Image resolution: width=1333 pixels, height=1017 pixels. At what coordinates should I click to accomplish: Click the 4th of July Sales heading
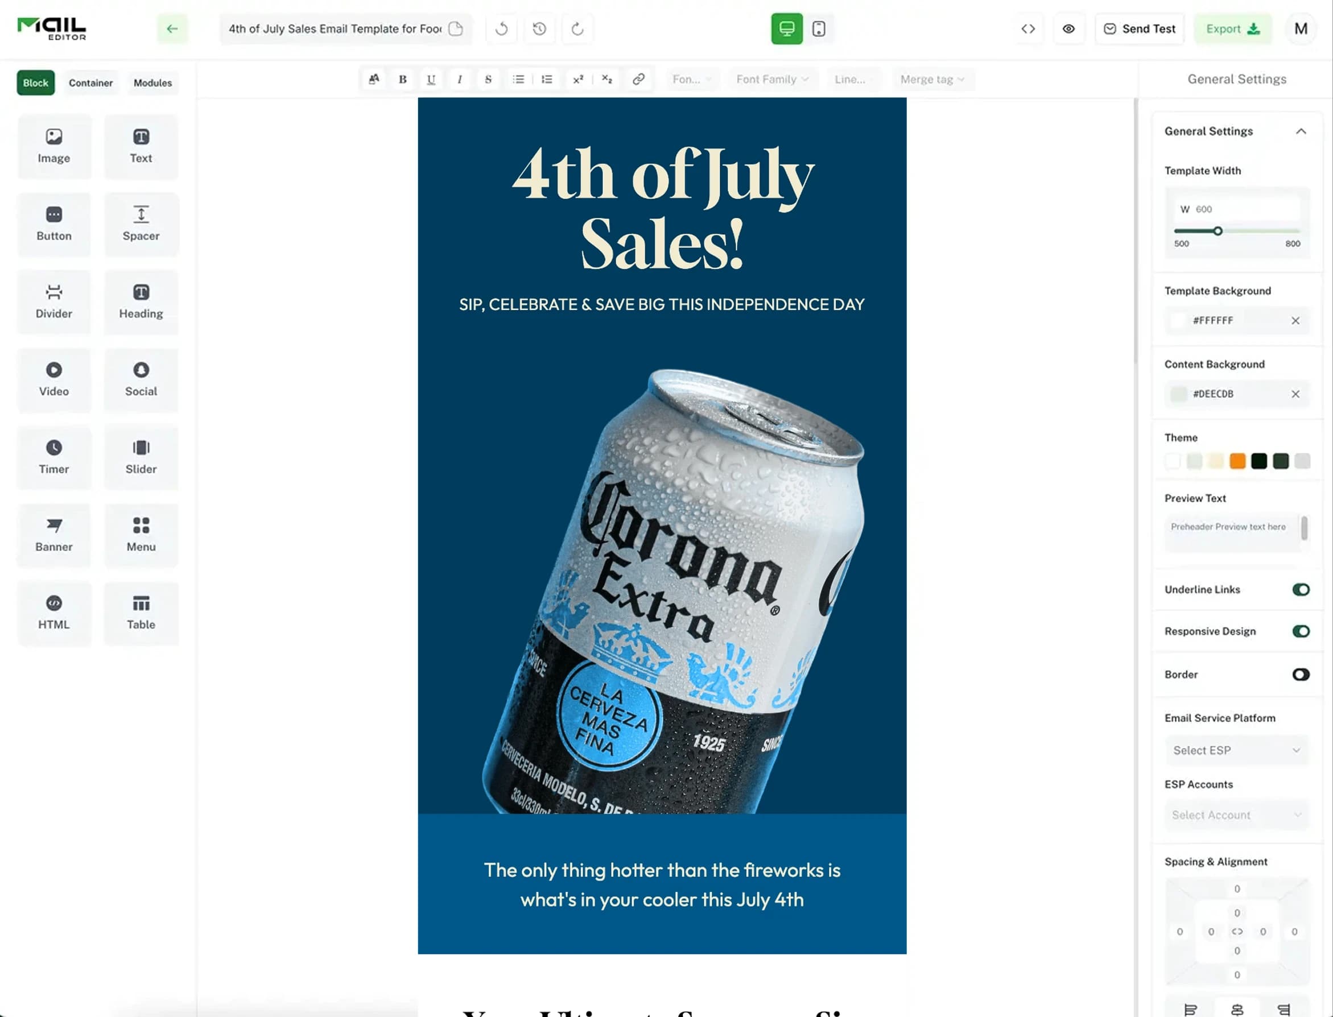tap(662, 208)
